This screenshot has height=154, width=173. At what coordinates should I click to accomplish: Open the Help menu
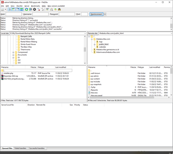point(44,6)
